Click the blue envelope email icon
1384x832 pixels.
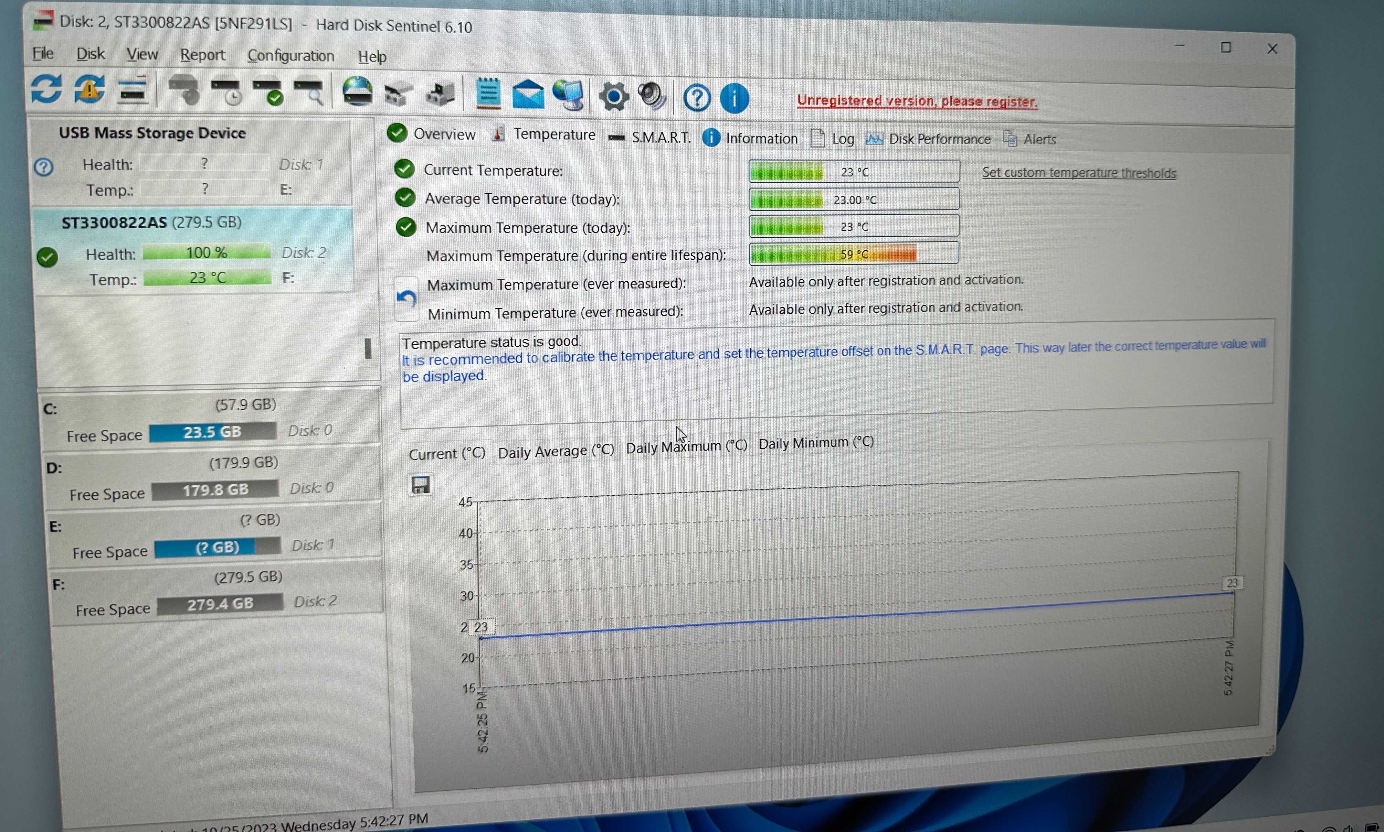click(x=528, y=94)
